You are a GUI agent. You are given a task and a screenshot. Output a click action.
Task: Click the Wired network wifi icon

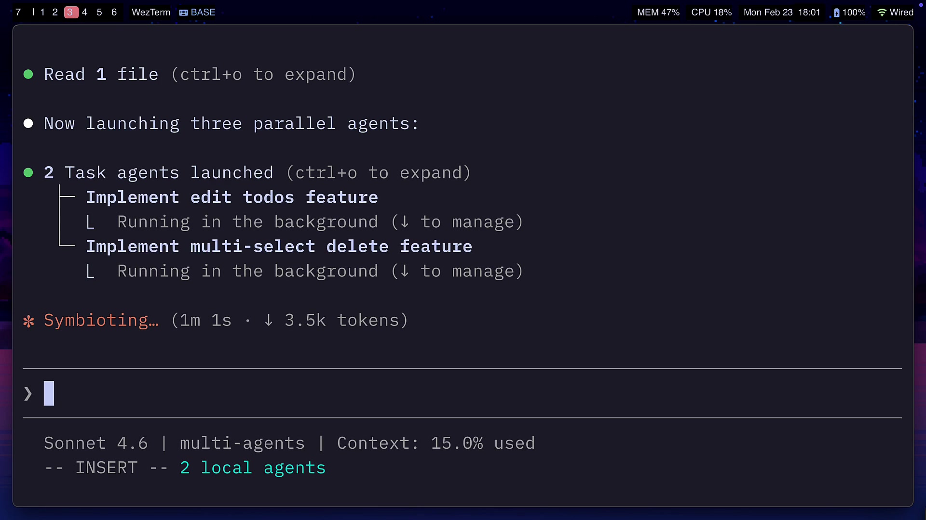coord(882,13)
